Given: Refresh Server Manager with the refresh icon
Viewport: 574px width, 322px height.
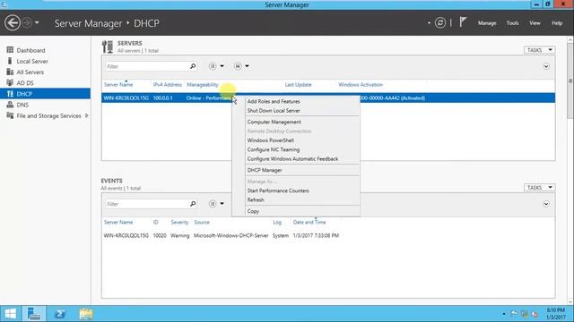Looking at the screenshot, I should pyautogui.click(x=440, y=23).
